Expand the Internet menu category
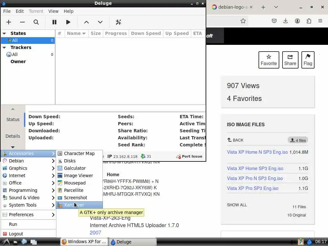328x246 pixels. click(x=29, y=176)
